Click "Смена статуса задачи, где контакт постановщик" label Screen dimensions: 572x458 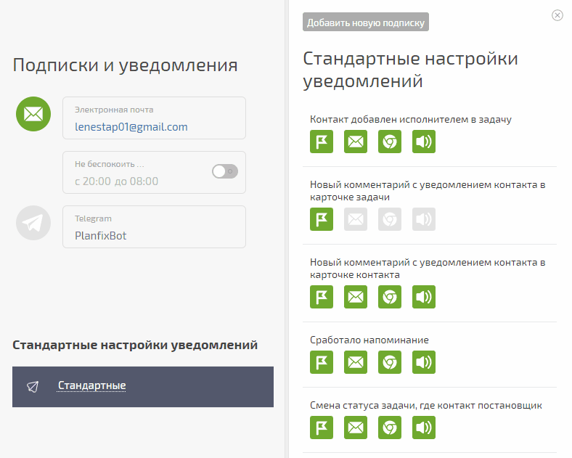tap(425, 405)
